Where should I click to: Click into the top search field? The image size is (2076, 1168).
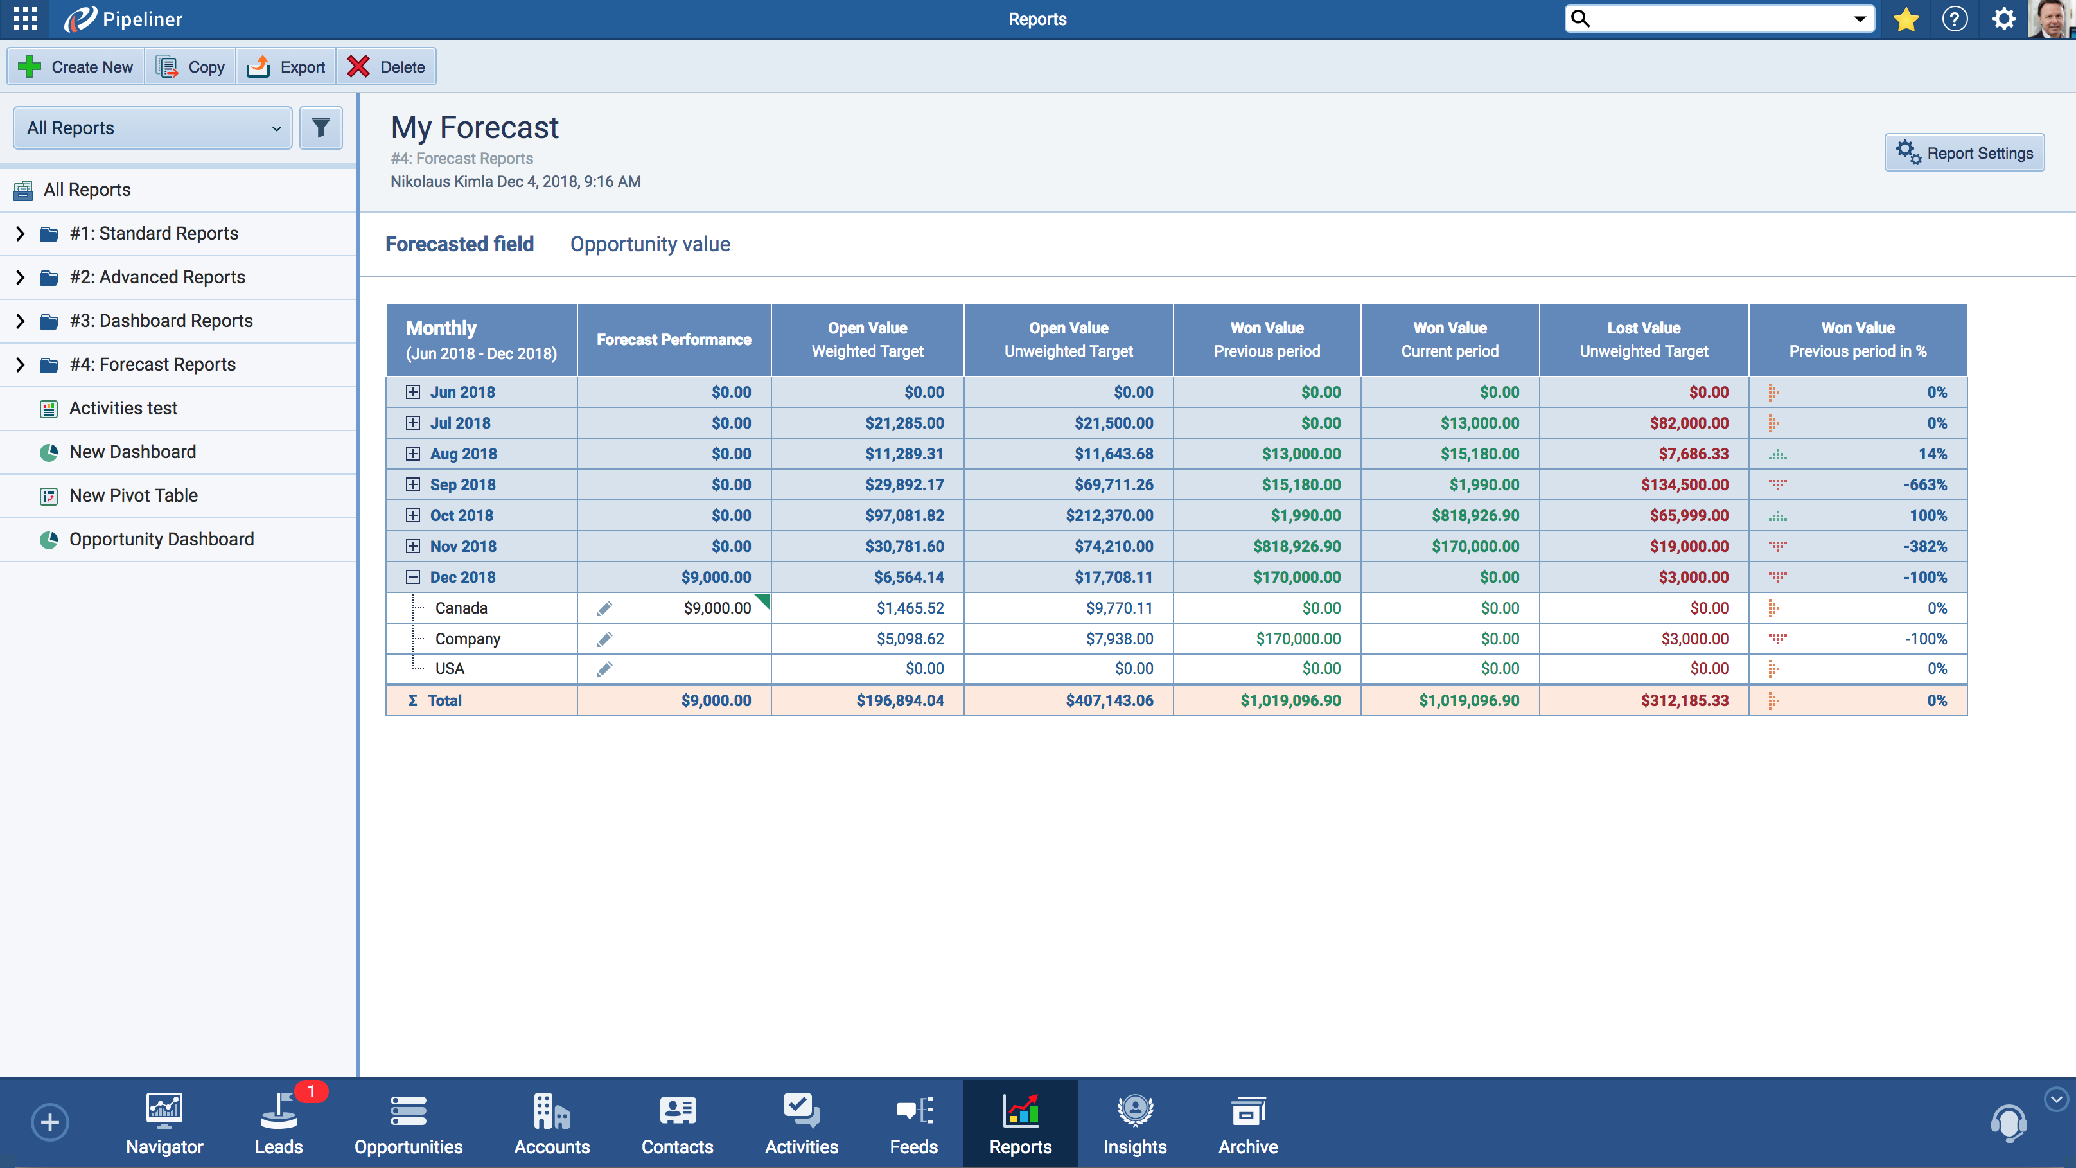(x=1716, y=19)
